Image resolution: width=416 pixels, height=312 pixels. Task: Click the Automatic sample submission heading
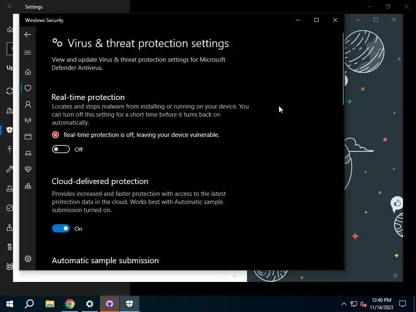[105, 260]
